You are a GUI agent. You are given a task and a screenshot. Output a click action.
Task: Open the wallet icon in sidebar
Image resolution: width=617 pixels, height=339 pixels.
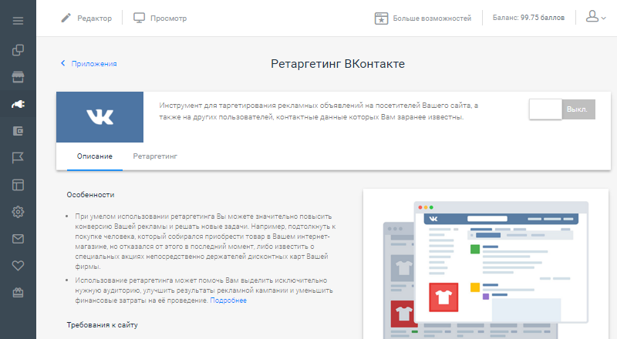[x=18, y=131]
